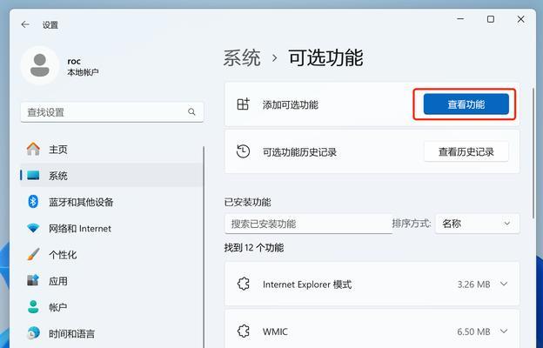Click the 查看功能 button
The height and width of the screenshot is (348, 543).
[x=466, y=104]
